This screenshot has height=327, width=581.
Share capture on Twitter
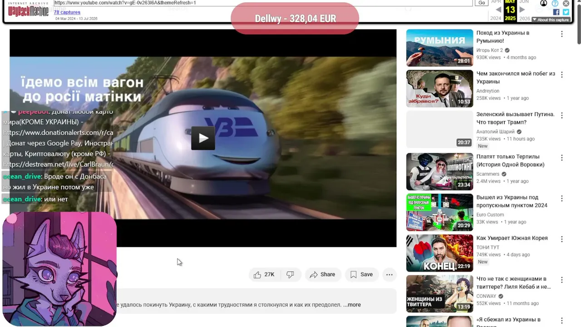tap(566, 12)
